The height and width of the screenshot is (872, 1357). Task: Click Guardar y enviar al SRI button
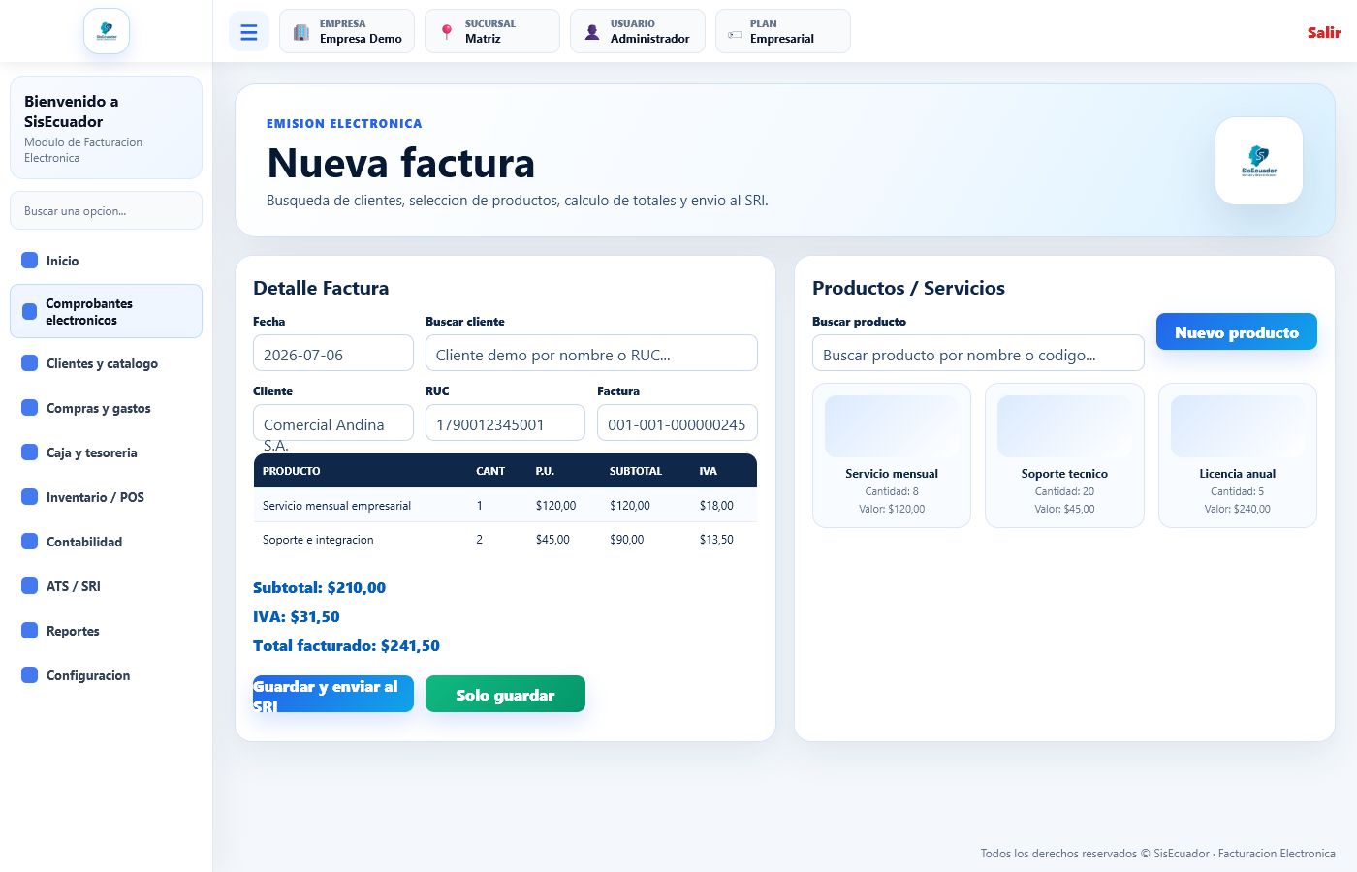[x=333, y=694]
